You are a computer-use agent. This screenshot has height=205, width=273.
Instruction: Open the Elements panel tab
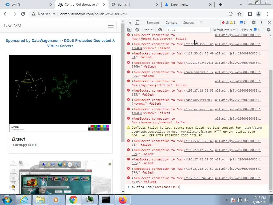coord(153,22)
